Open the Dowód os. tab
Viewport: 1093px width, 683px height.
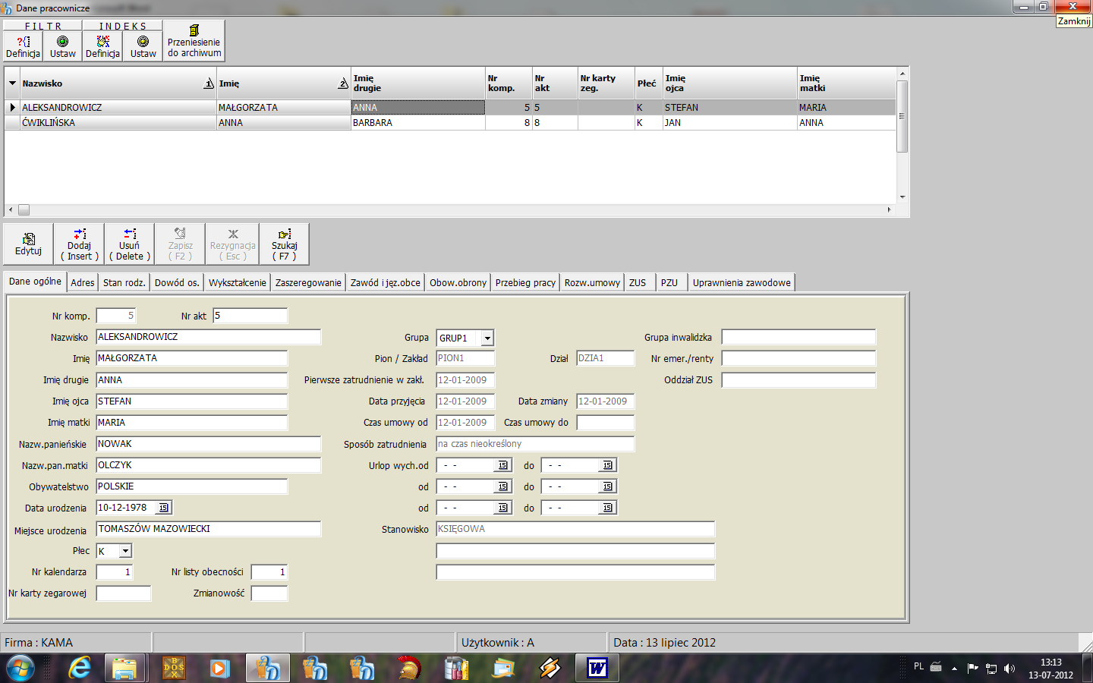(x=177, y=282)
